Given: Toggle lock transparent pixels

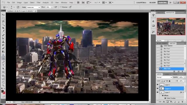Looking at the screenshot, I should pyautogui.click(x=162, y=81).
